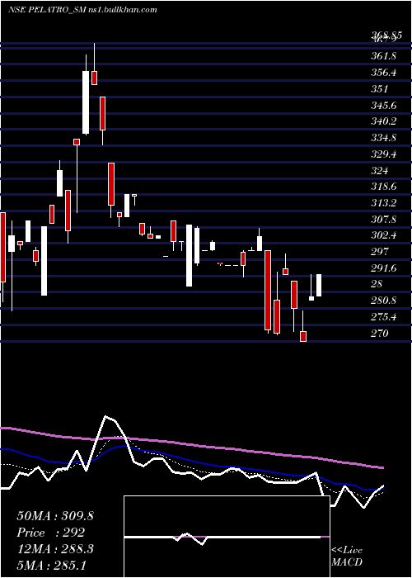
Task: Click the Price : 292 readout
Action: point(51,533)
